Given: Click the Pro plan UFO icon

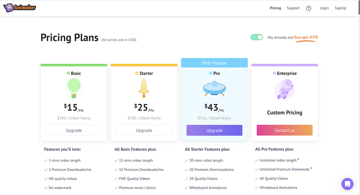Looking at the screenshot, I should click(214, 88).
